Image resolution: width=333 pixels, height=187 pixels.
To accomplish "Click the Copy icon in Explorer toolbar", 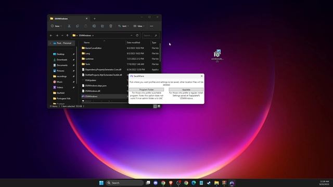I will coord(78,26).
